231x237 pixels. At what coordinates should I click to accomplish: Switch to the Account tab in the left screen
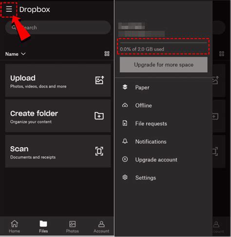pos(101,227)
